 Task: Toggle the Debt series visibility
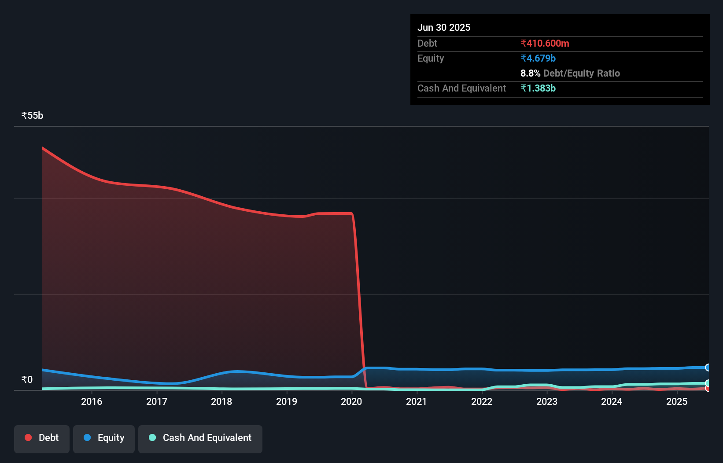click(x=41, y=437)
